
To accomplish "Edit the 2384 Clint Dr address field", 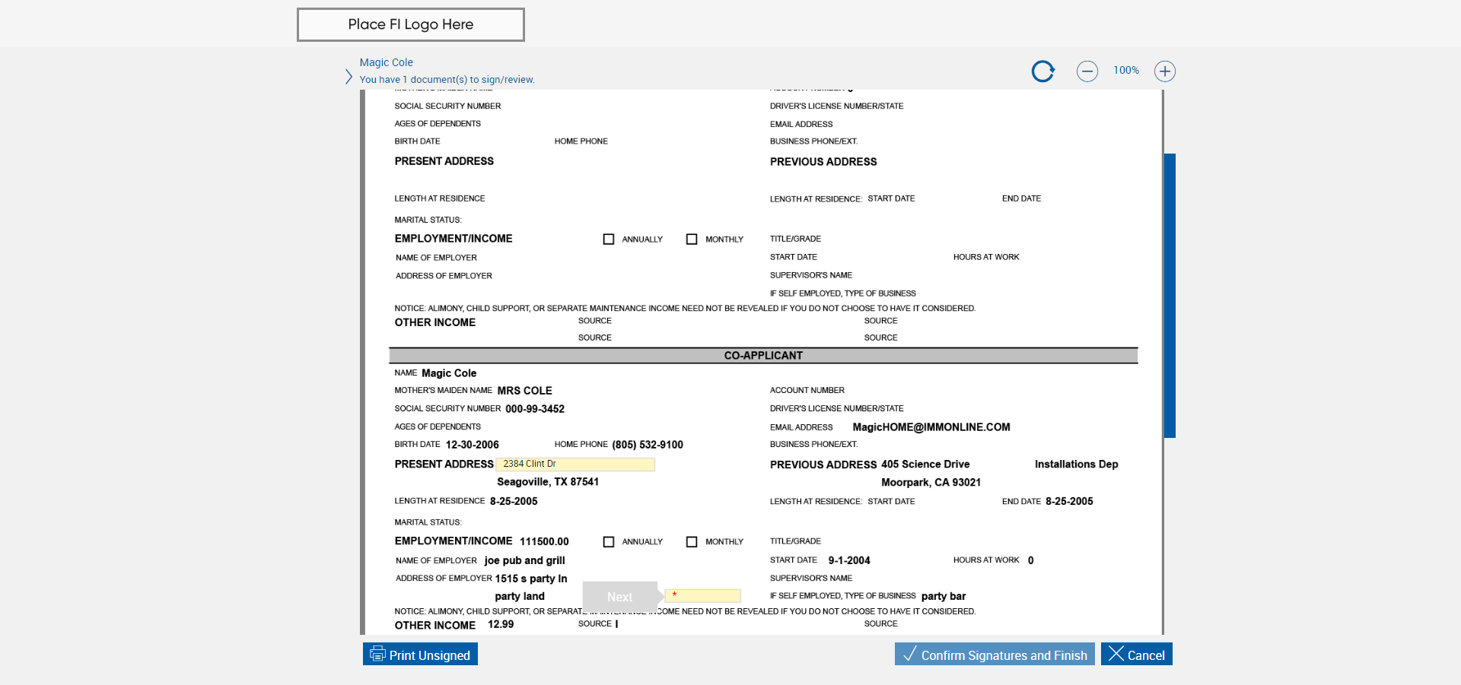I will pyautogui.click(x=575, y=464).
